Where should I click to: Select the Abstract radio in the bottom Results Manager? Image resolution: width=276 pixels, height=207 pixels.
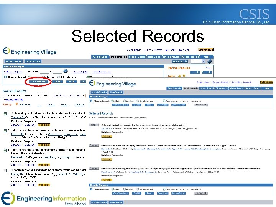pyautogui.click(x=125, y=189)
